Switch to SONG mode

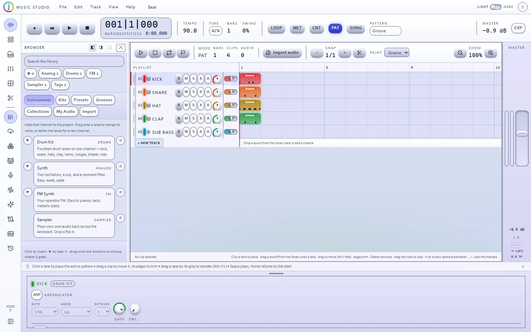point(356,28)
